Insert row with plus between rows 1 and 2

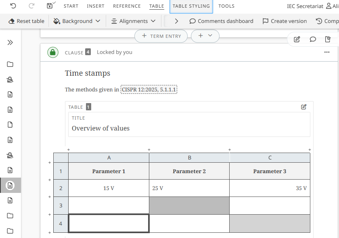click(50, 180)
